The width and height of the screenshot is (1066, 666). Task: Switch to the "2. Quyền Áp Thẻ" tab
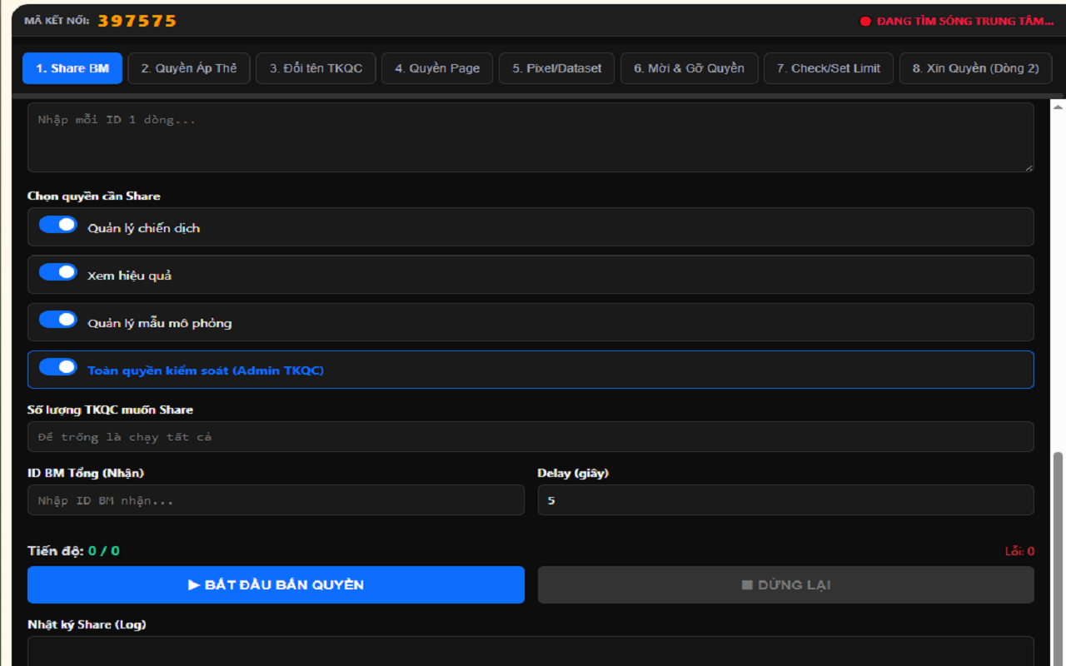[189, 68]
